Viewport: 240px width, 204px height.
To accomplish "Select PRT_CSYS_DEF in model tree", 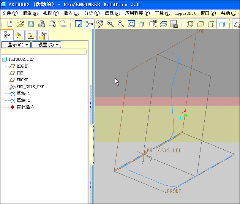I will 27,87.
